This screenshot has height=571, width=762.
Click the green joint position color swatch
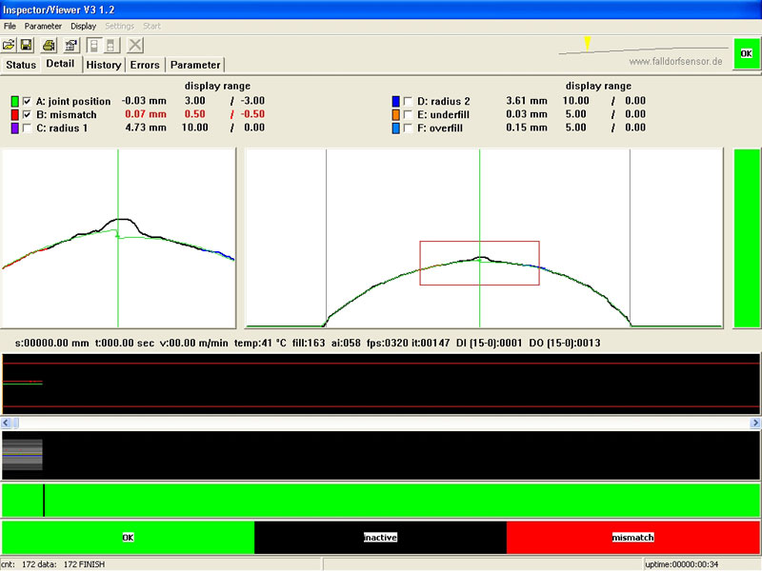pyautogui.click(x=14, y=101)
